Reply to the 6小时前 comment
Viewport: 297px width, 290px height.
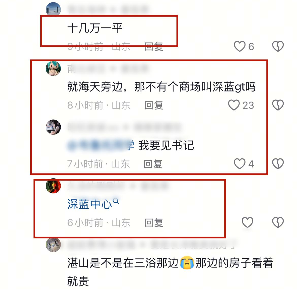coord(154,222)
